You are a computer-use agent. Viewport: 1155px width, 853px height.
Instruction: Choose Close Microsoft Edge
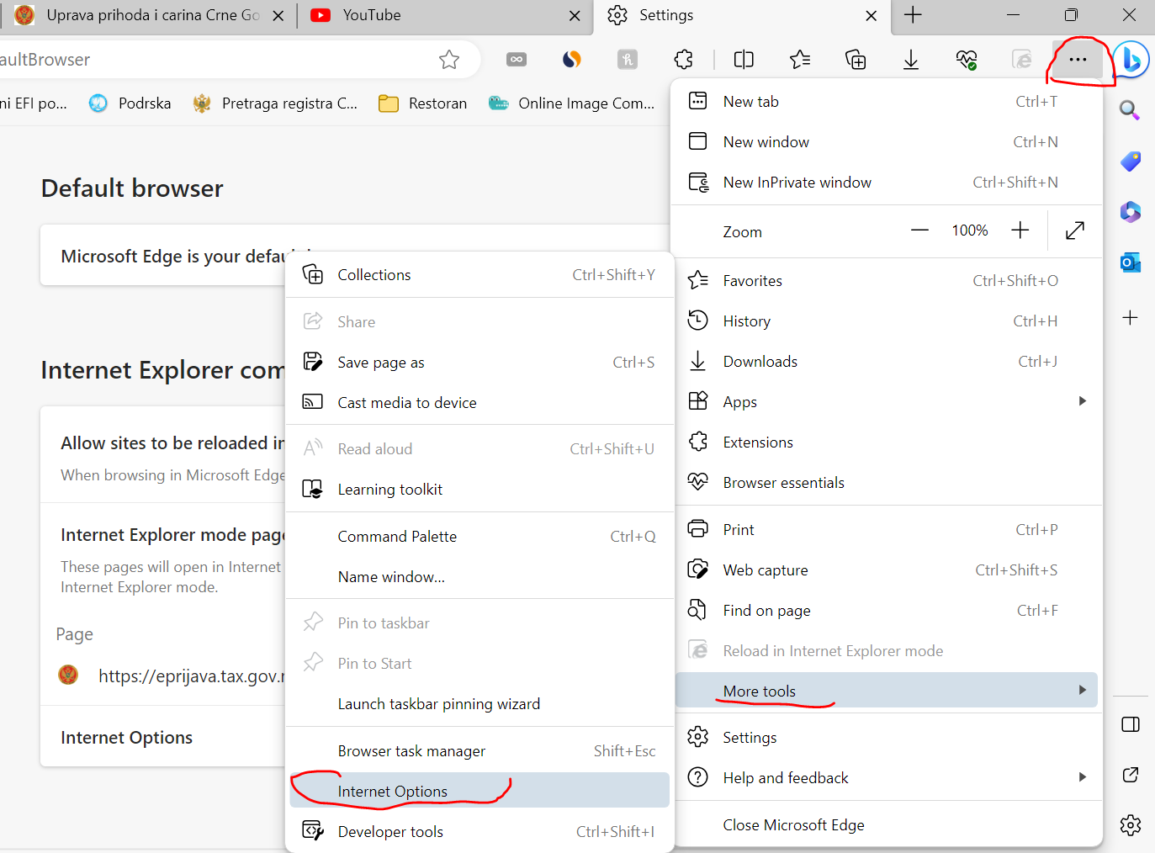click(887, 825)
